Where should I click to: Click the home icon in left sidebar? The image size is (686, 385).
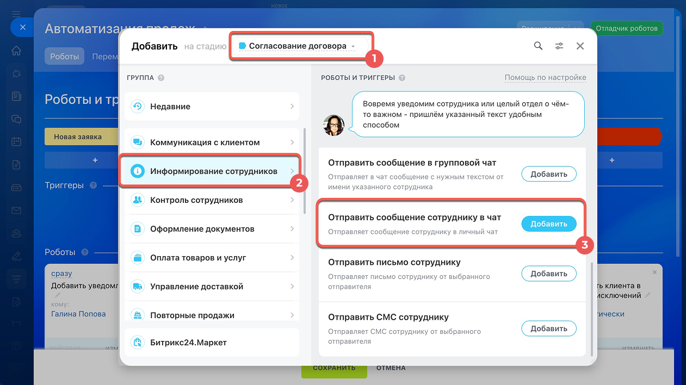tap(16, 51)
